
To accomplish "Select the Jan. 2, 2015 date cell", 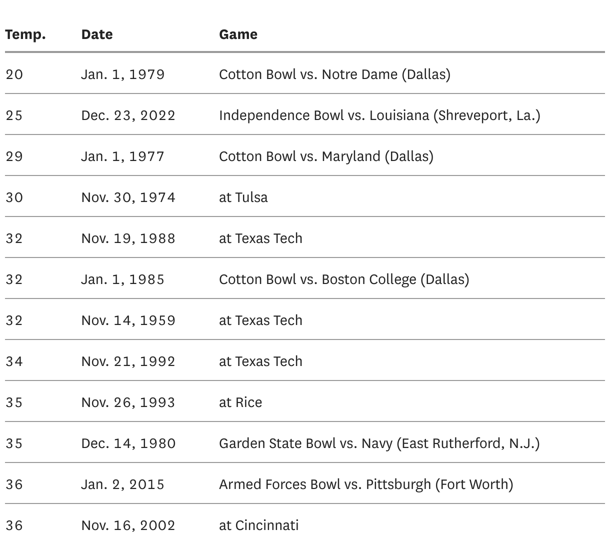I will 123,484.
